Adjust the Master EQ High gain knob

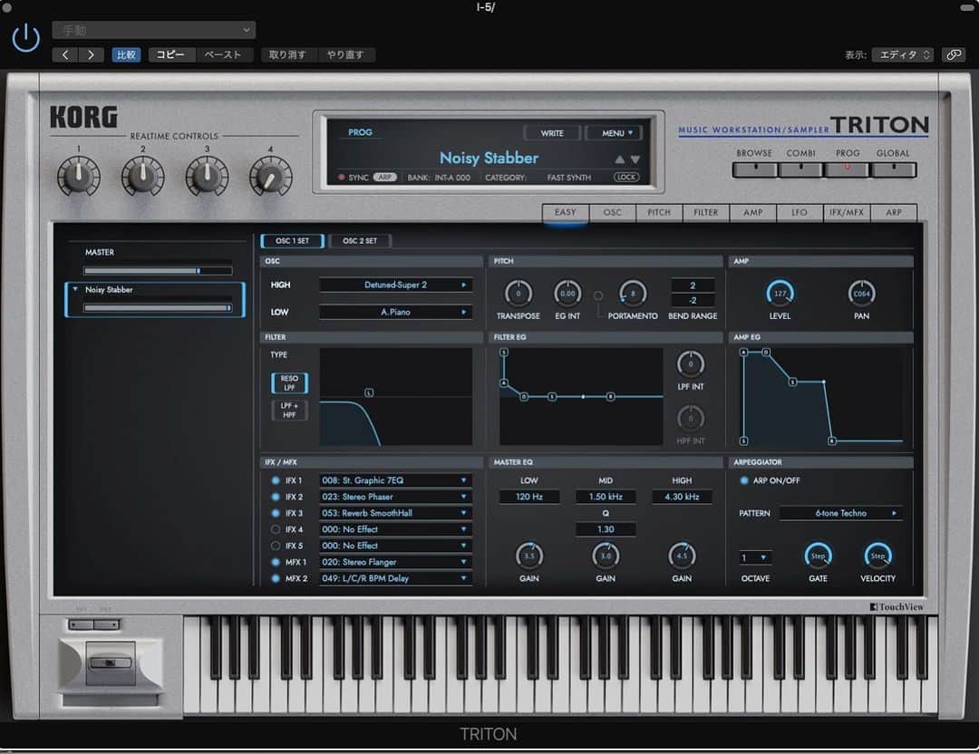click(682, 556)
